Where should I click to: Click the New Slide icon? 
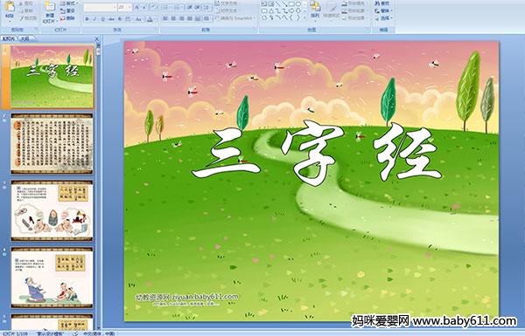pyautogui.click(x=50, y=7)
